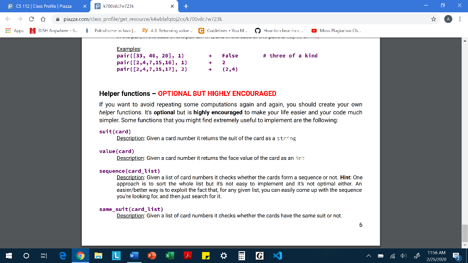Screen dimensions: 468x263
Task: Click the value(card) function name
Action: (117, 151)
